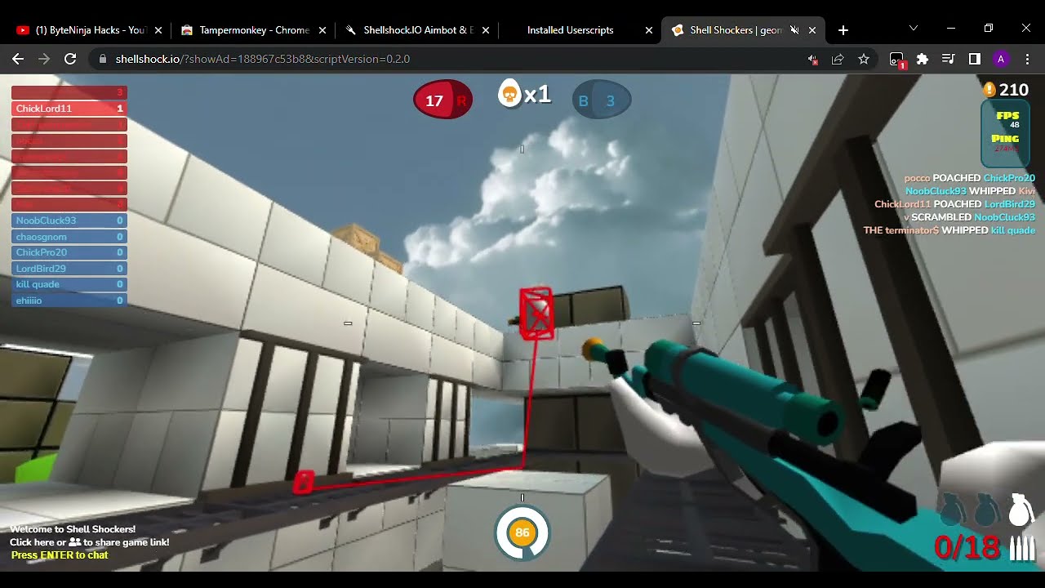Select ehiiiio in the scoreboard
Screen dimensions: 1045x588
tap(69, 301)
